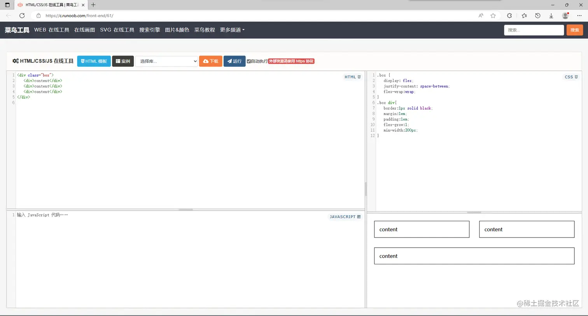
Task: Open a new browser tab
Action: tap(93, 5)
